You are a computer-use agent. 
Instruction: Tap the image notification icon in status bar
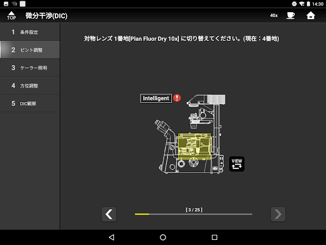point(6,4)
